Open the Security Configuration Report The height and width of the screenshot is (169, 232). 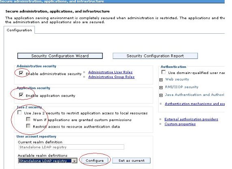click(155, 56)
